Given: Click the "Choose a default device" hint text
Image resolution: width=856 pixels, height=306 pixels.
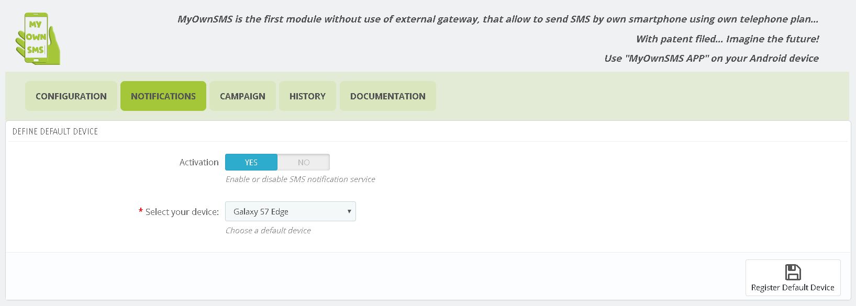Looking at the screenshot, I should (x=268, y=230).
